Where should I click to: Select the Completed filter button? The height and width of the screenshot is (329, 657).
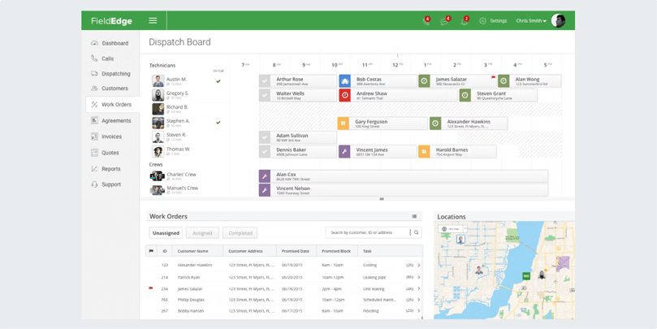[x=240, y=233]
